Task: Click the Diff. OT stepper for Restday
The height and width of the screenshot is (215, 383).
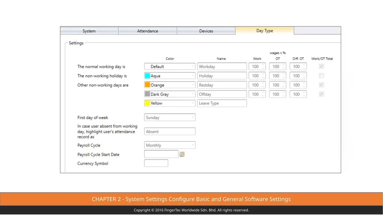Action: 298,85
